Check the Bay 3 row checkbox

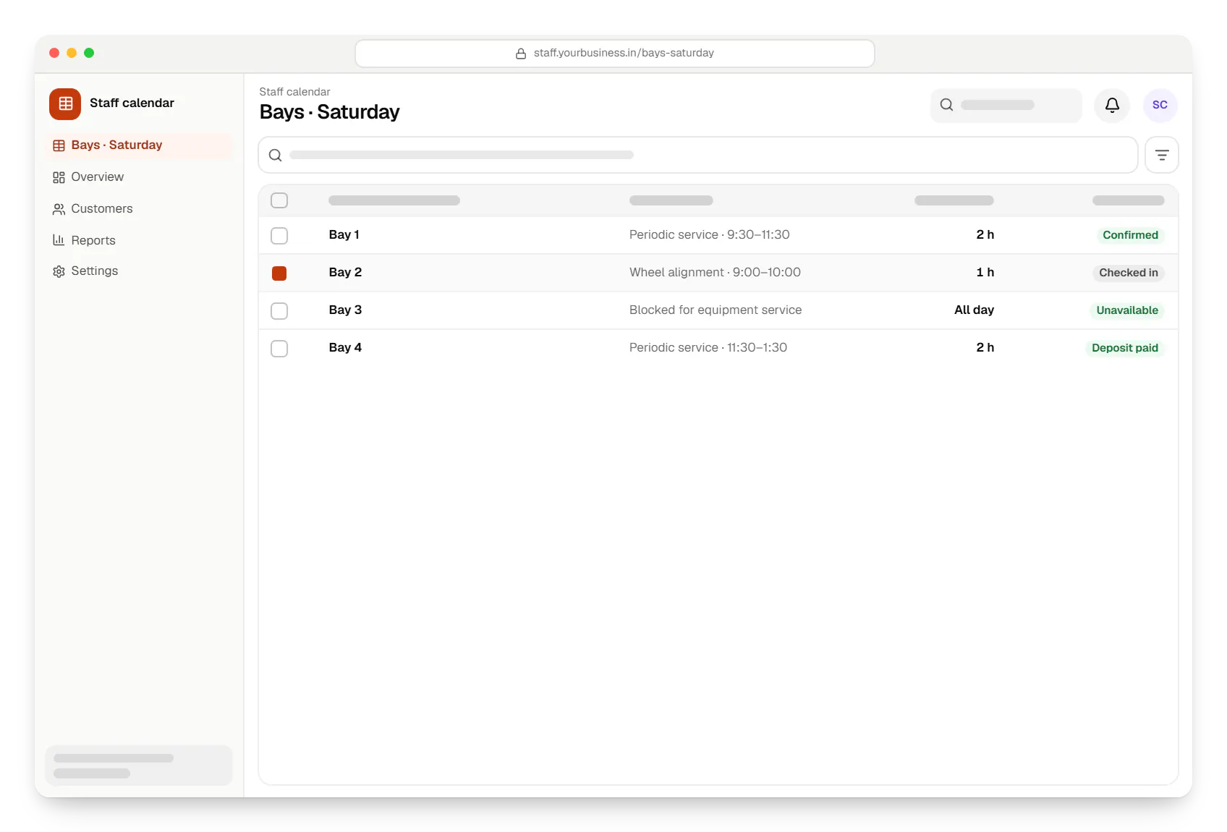tap(279, 310)
